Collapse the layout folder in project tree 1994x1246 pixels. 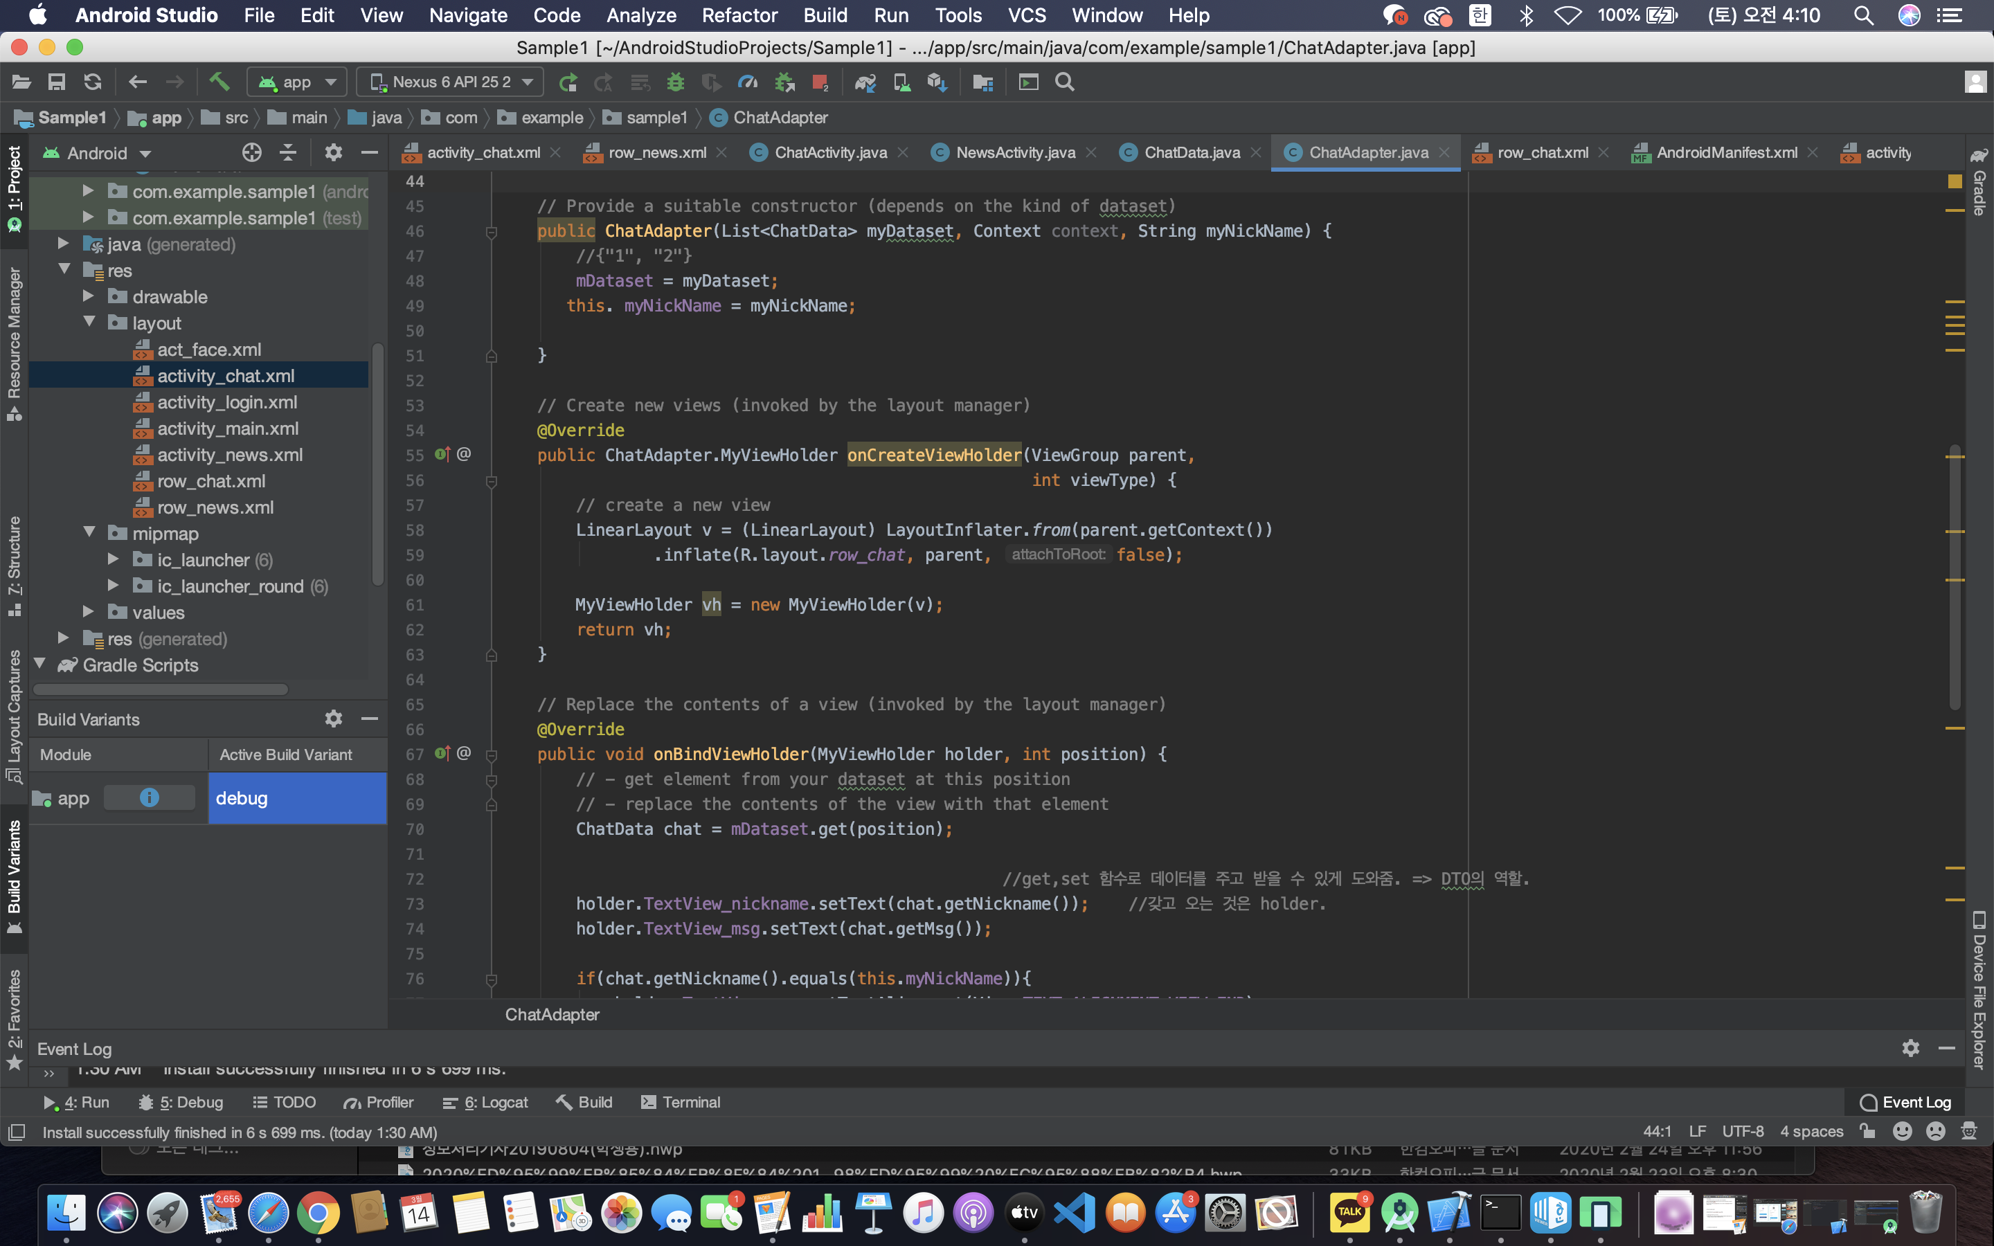tap(89, 322)
